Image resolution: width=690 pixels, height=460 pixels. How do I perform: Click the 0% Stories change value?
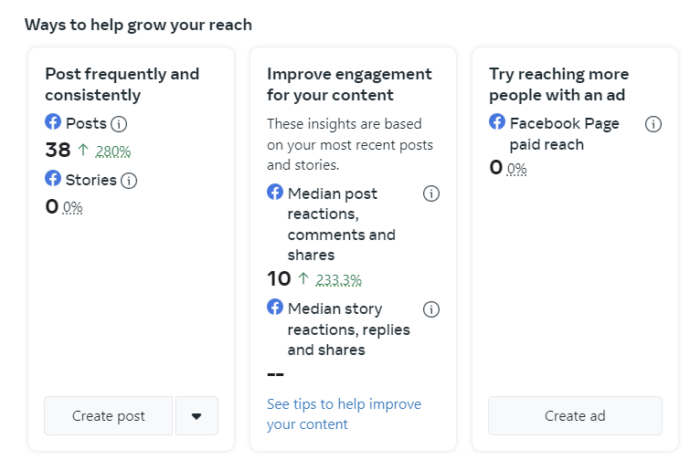point(73,208)
